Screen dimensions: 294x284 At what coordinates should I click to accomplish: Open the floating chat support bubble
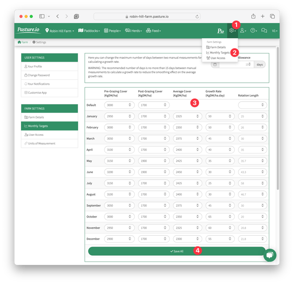pyautogui.click(x=269, y=255)
